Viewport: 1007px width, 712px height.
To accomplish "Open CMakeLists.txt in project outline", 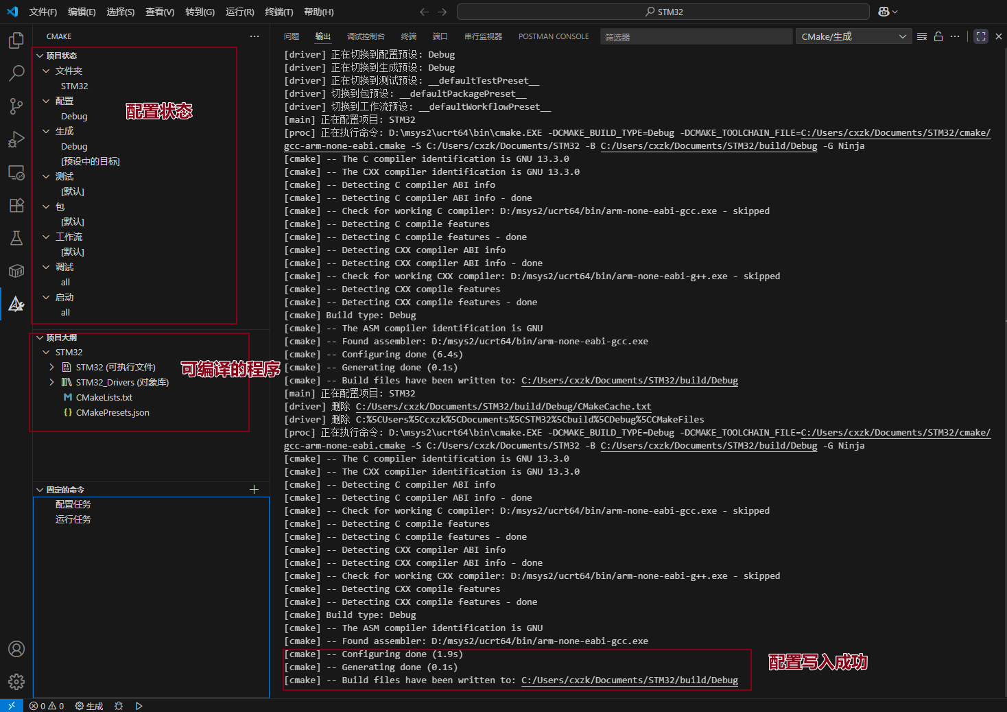I will 104,397.
